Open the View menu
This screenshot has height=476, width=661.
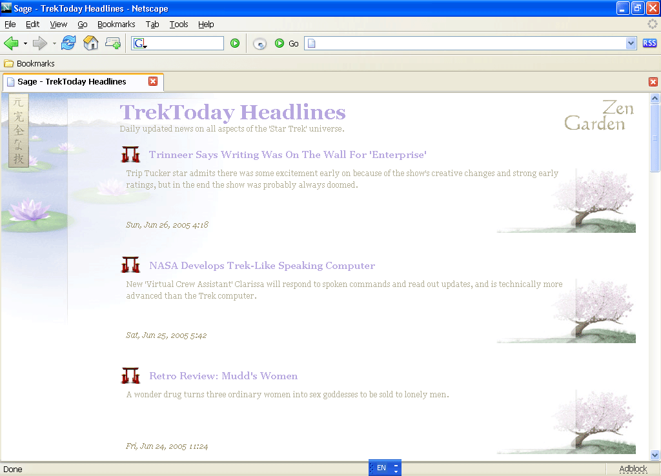coord(59,25)
